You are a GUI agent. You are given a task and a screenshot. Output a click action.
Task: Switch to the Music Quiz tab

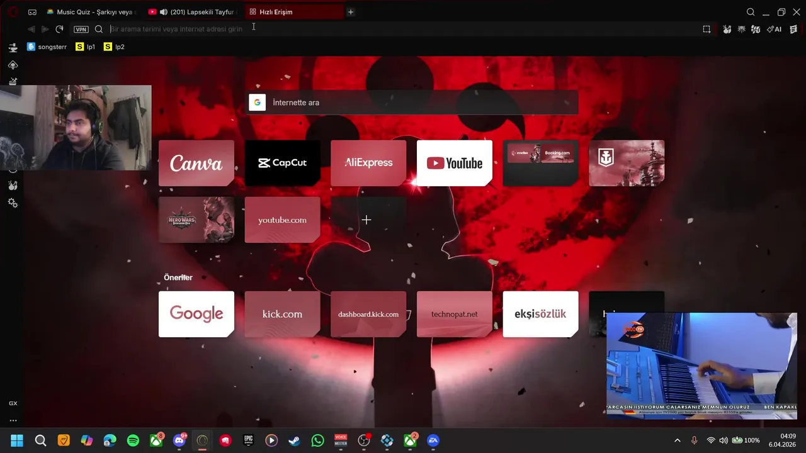point(91,12)
